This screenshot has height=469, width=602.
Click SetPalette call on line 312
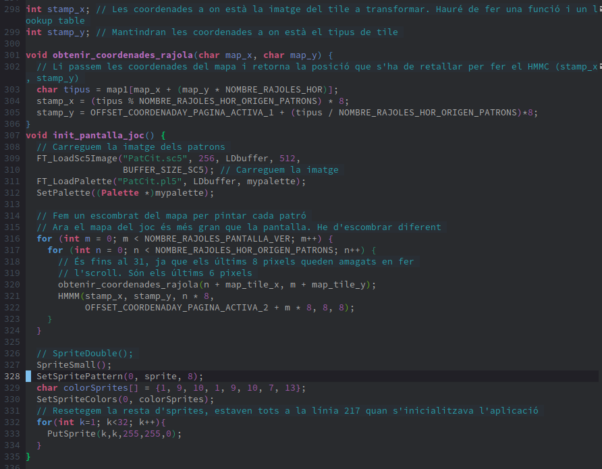tap(63, 193)
